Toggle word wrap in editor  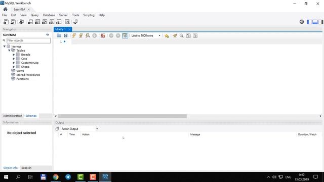pos(195,35)
